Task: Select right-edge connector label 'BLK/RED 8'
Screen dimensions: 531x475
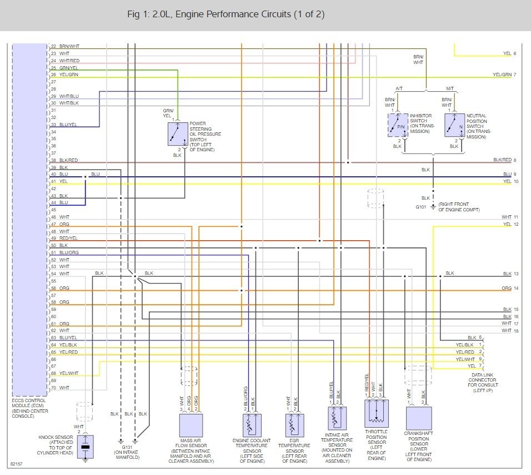Action: tap(505, 160)
